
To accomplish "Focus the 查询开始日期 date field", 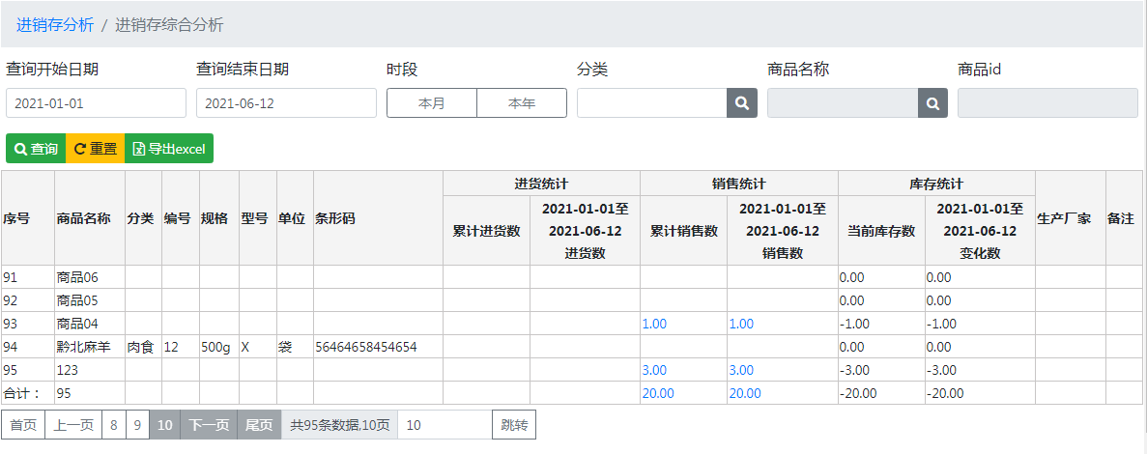I will 96,103.
